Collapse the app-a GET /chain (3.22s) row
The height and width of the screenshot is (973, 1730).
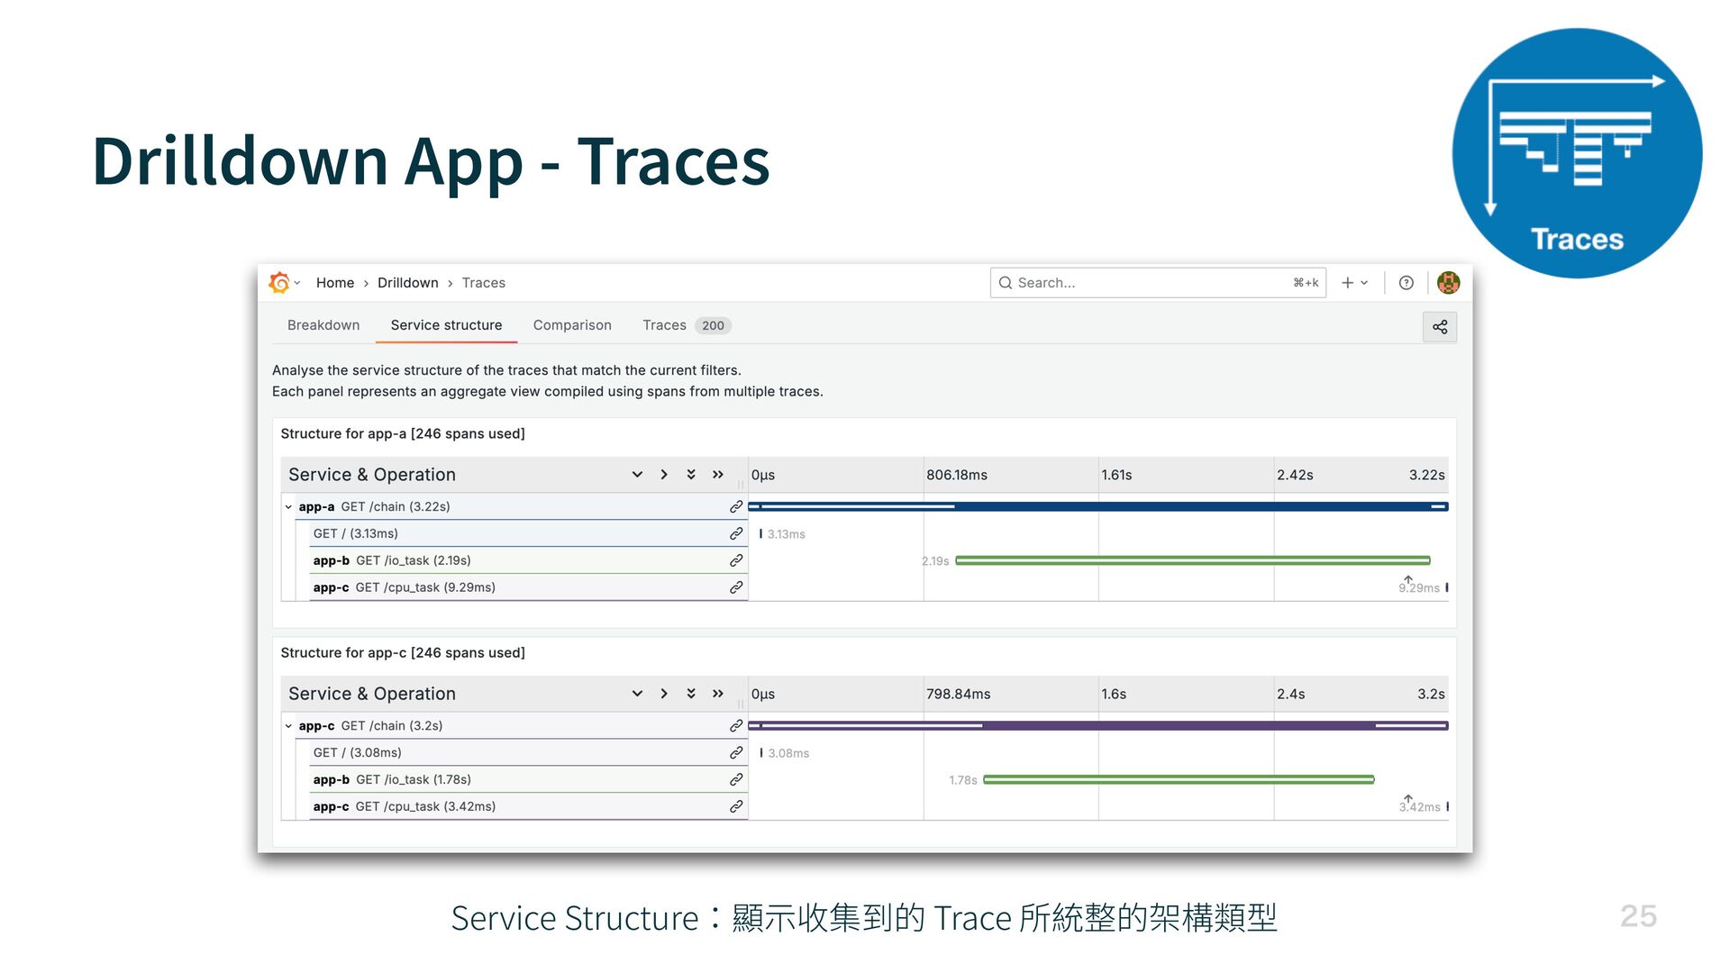[x=288, y=507]
